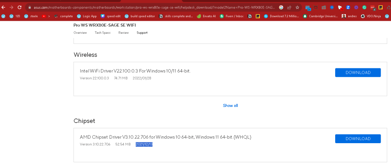The height and width of the screenshot is (168, 391).
Task: Open the yellow Miro bookmark icon
Action: pos(258,16)
